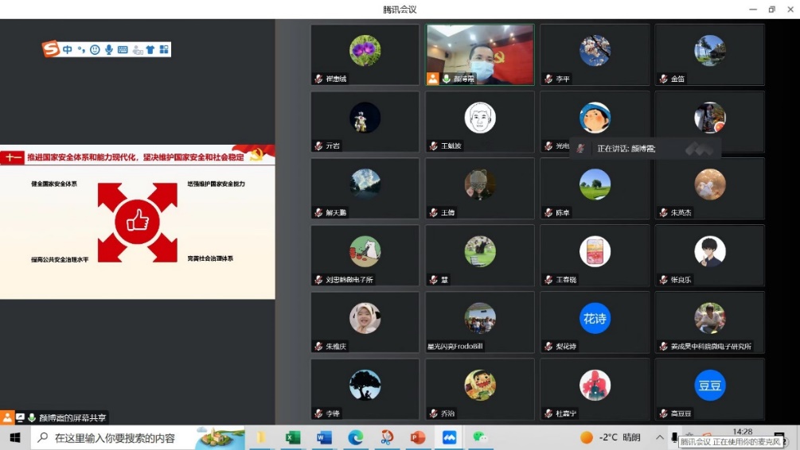Launch Microsoft Edge from the taskbar
Image resolution: width=800 pixels, height=450 pixels.
coord(355,437)
